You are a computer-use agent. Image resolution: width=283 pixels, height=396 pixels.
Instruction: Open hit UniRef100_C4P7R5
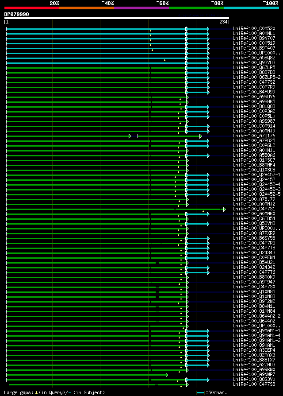(254, 243)
